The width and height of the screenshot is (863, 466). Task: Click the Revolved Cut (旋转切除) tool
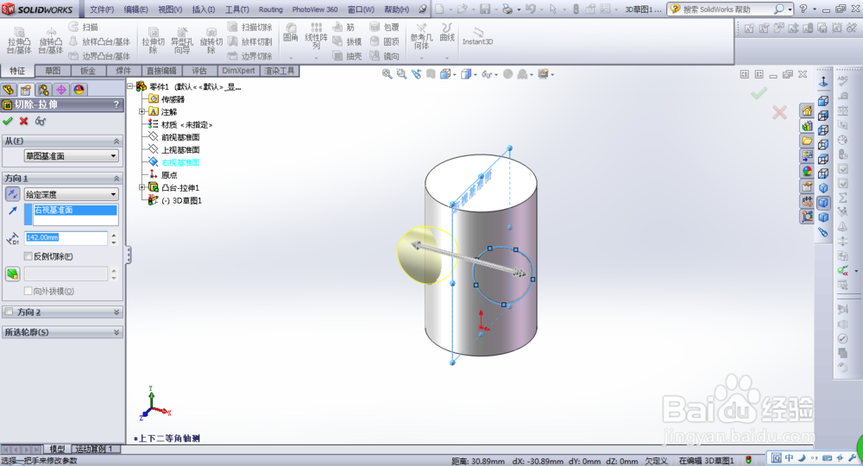(211, 41)
